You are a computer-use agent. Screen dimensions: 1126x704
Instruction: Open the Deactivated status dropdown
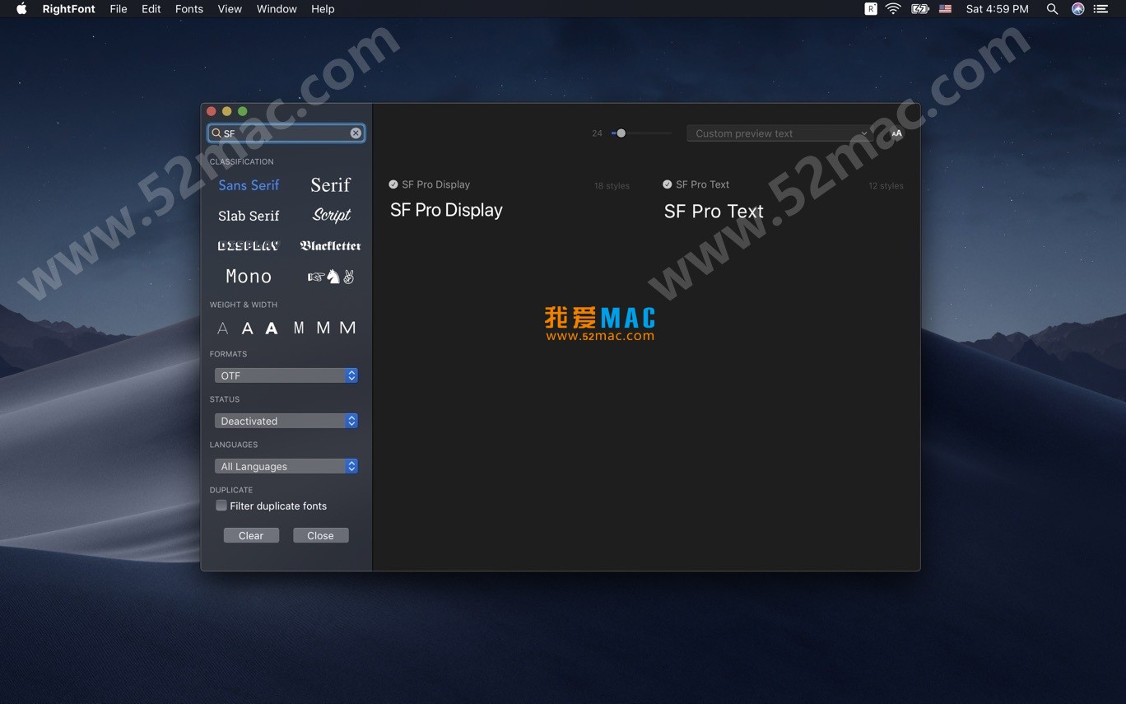coord(286,421)
